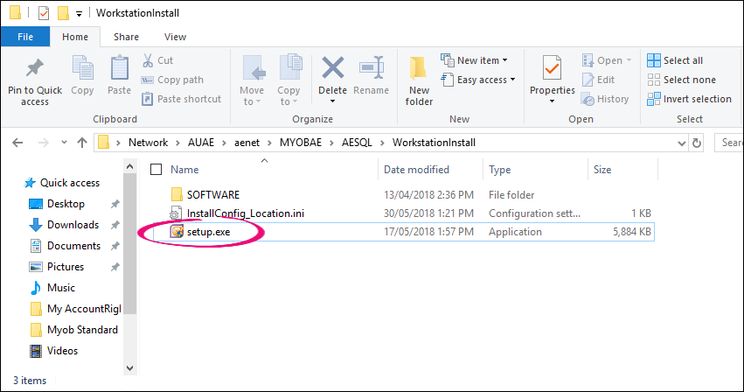The height and width of the screenshot is (392, 744).
Task: Select the setup.exe application file
Action: 208,232
